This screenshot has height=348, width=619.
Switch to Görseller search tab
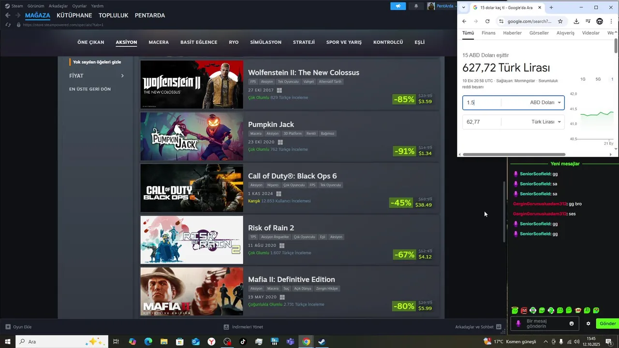539,33
